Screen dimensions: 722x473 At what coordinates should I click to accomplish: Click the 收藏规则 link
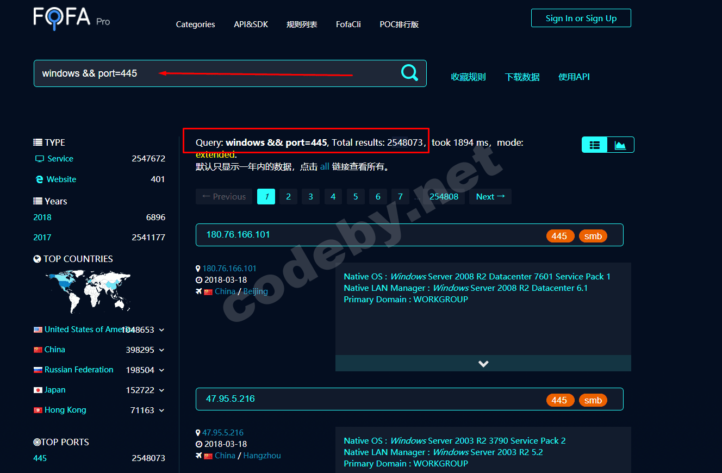tap(468, 77)
